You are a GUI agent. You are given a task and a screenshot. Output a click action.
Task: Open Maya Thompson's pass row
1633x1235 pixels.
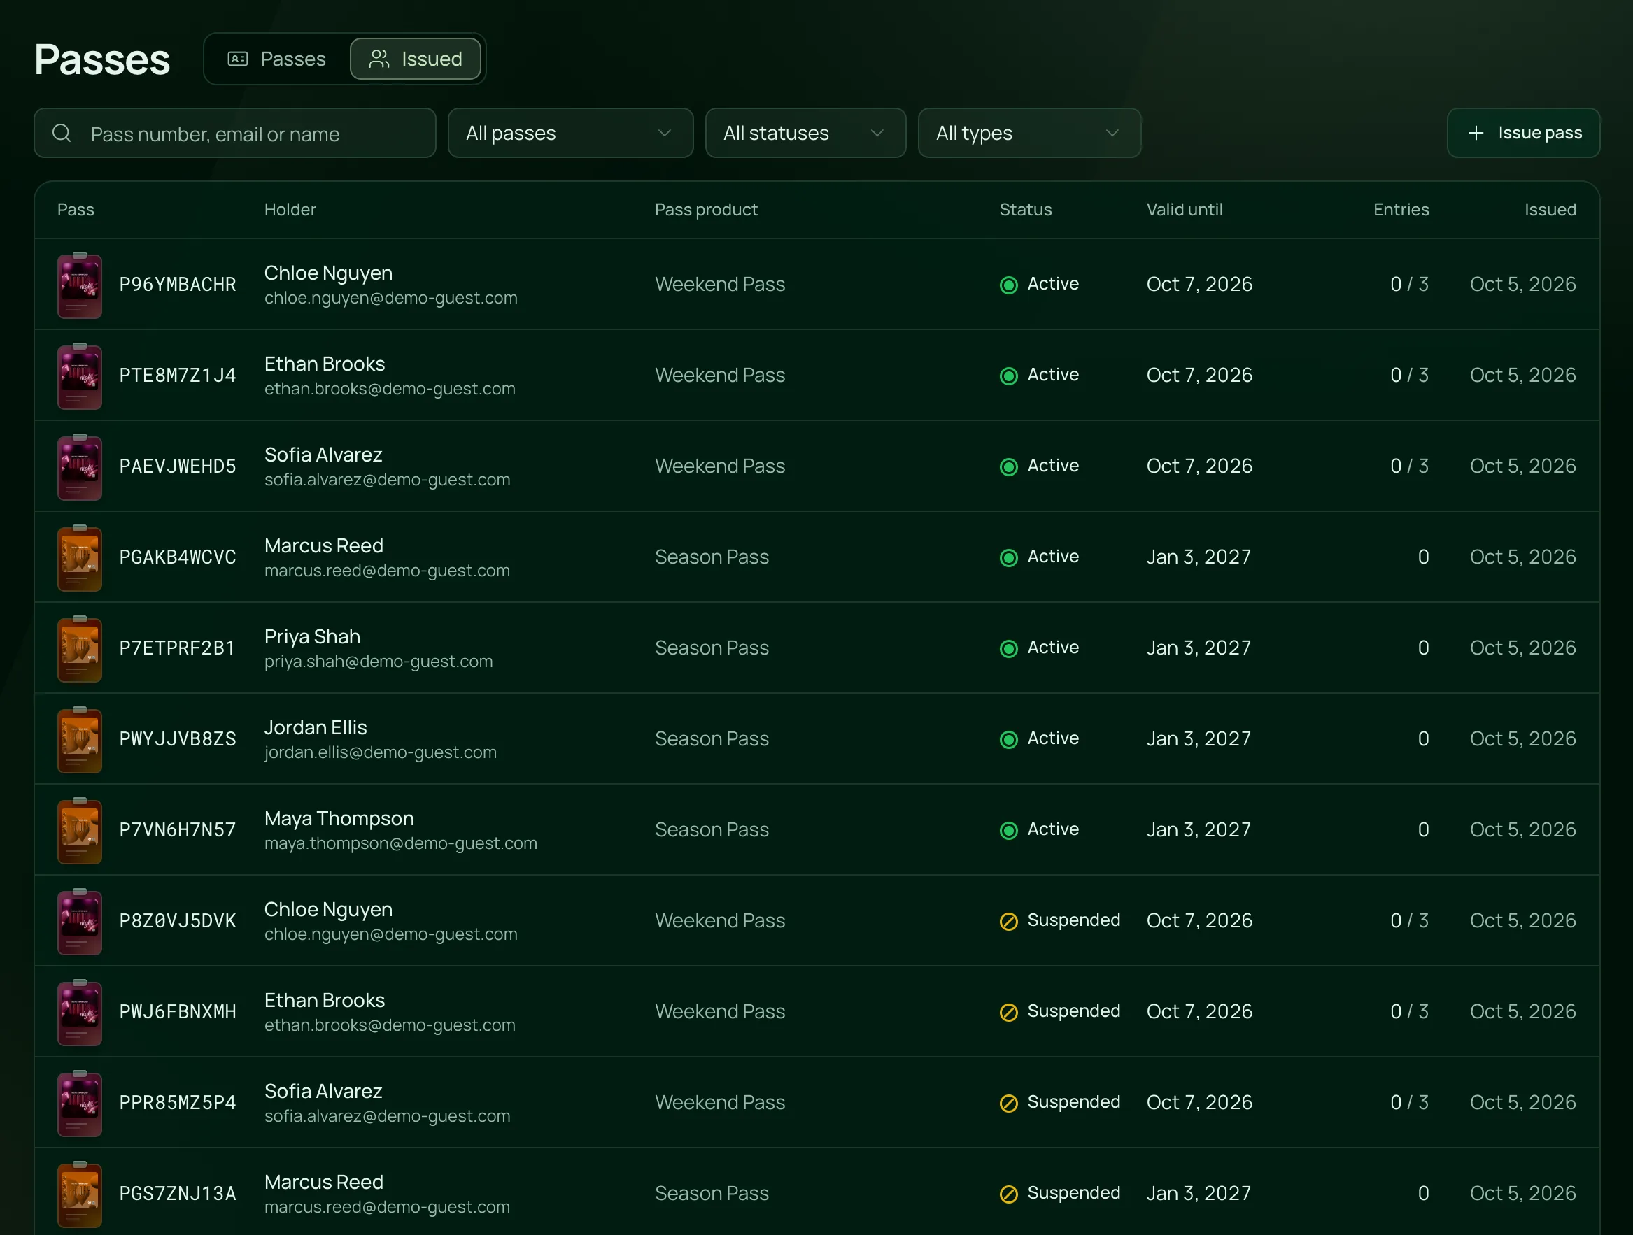[x=816, y=830]
